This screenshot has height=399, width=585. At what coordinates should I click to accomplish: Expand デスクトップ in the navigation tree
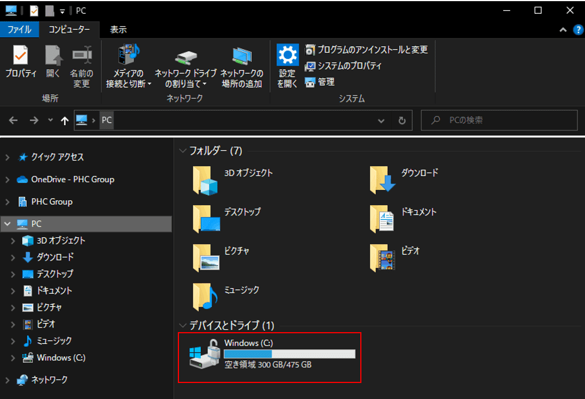[13, 274]
